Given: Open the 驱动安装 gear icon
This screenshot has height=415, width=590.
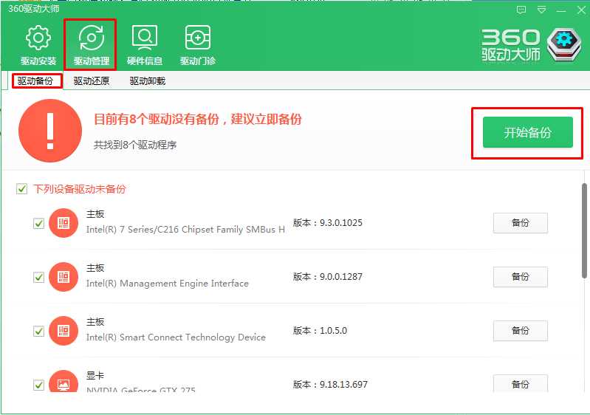Looking at the screenshot, I should 38,38.
